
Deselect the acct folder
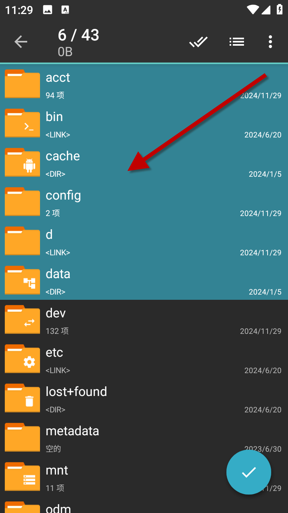coord(144,84)
